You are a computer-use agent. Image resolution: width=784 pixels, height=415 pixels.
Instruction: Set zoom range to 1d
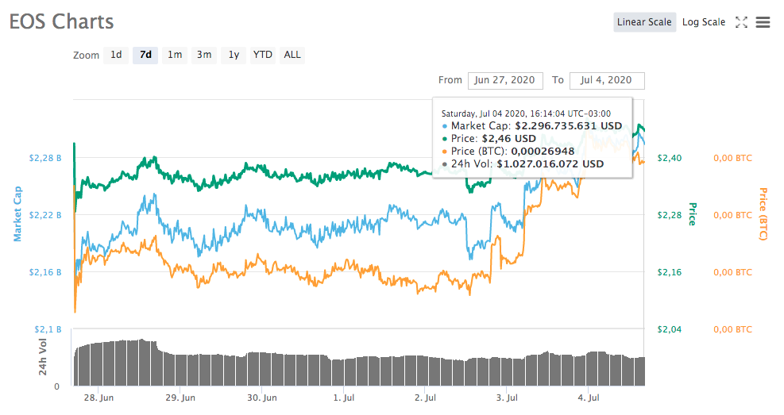point(116,55)
